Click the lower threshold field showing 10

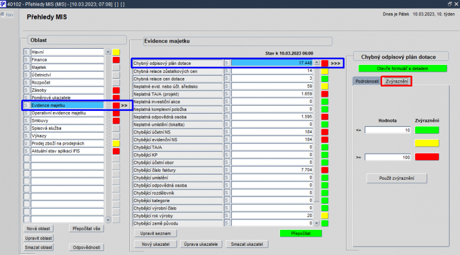click(x=388, y=130)
